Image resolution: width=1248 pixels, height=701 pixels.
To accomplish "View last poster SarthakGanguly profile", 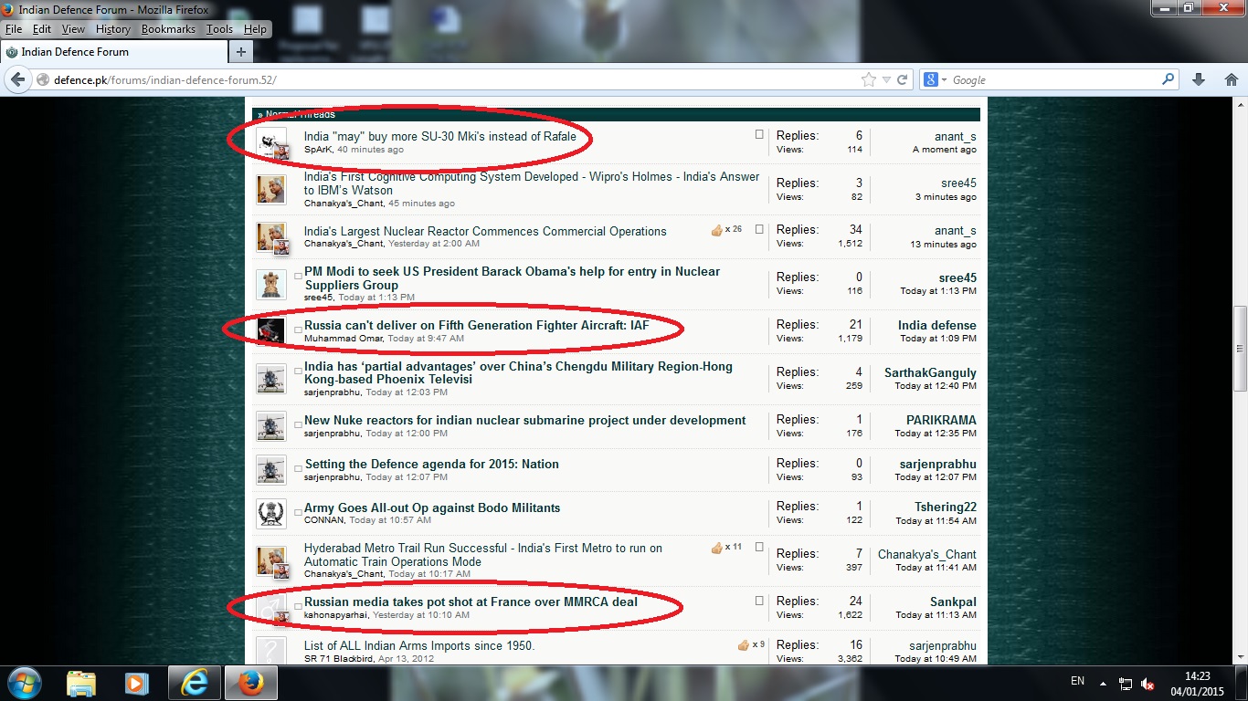I will [930, 372].
